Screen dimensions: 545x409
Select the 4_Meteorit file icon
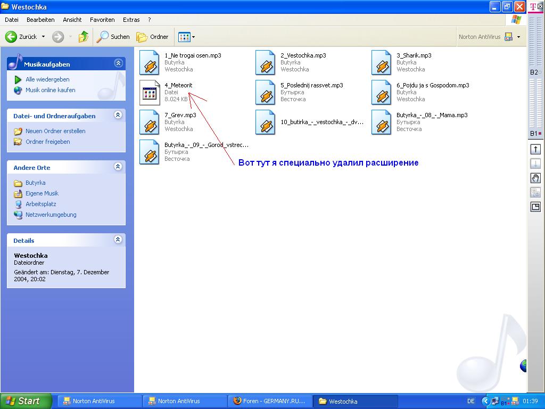coord(150,93)
